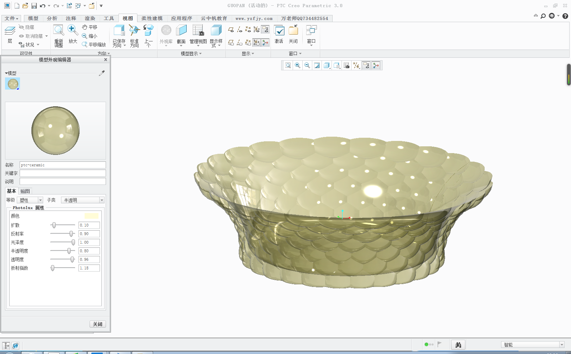Screen dimensions: 571x354
Task: Open the 子类 dropdown showing 半透明
Action: coord(82,200)
